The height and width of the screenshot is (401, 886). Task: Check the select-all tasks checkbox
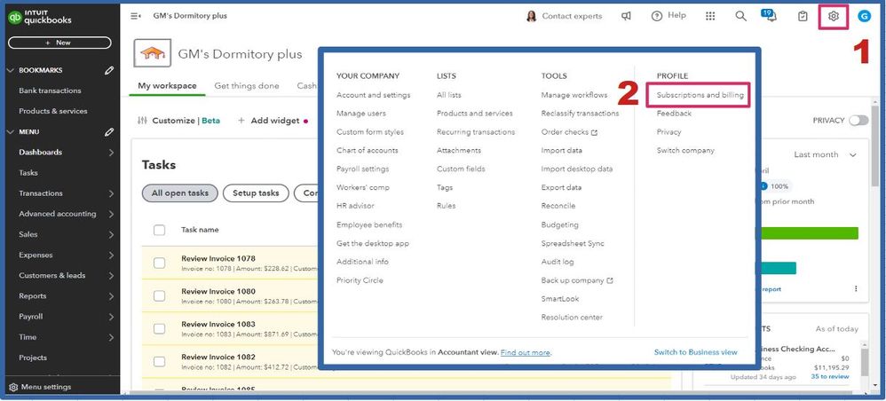click(x=159, y=230)
